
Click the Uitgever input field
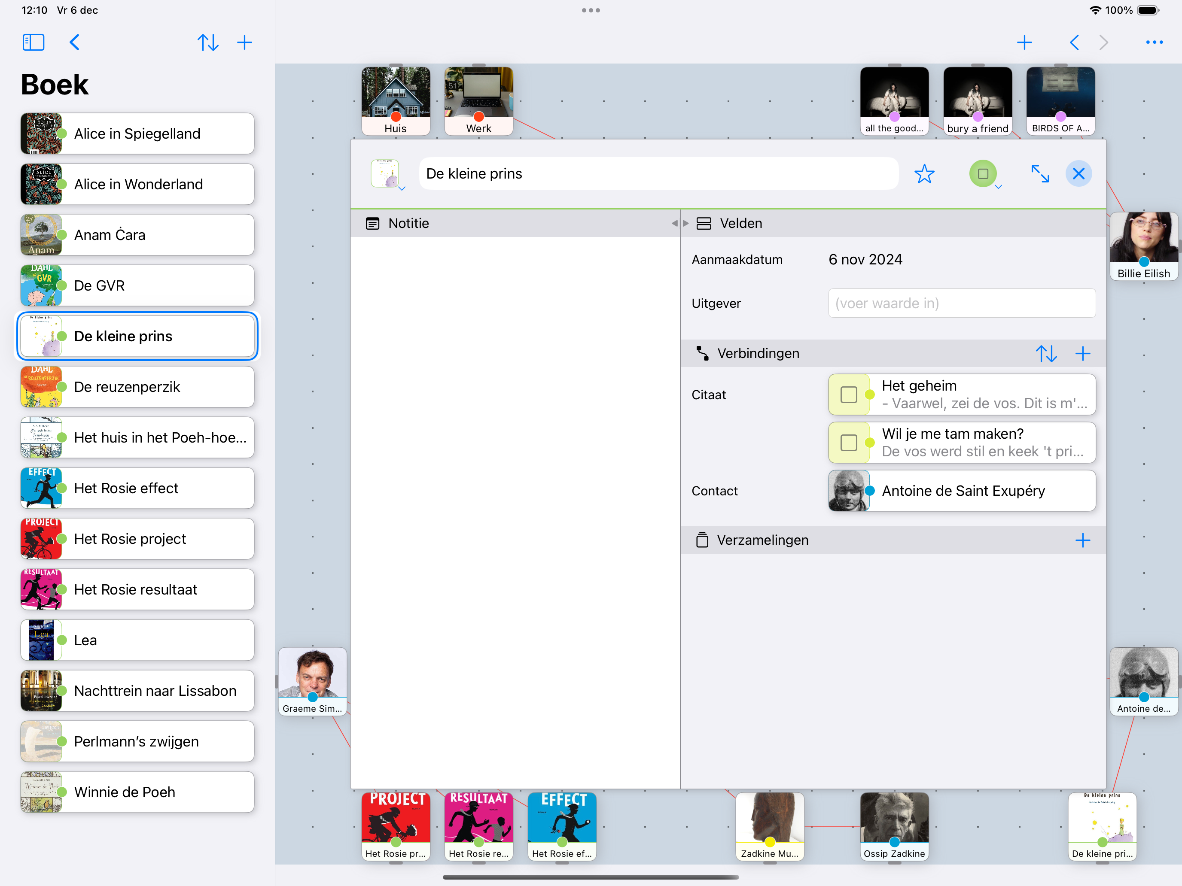pos(961,303)
